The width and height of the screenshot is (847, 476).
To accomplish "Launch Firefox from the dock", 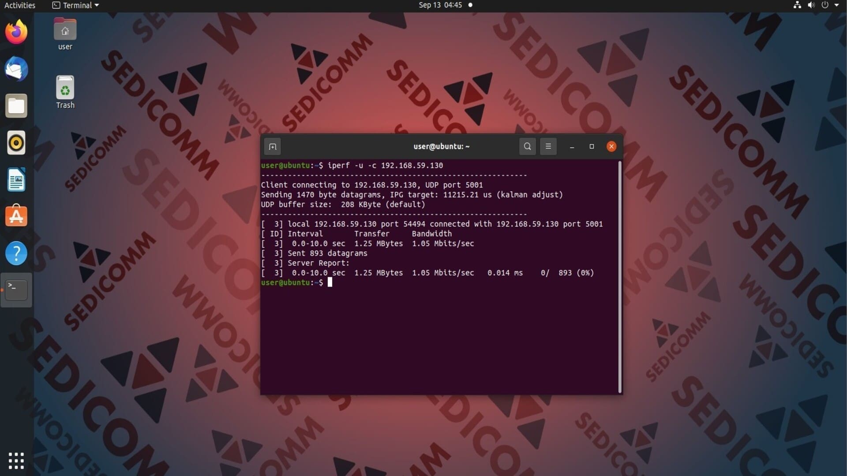I will [16, 32].
